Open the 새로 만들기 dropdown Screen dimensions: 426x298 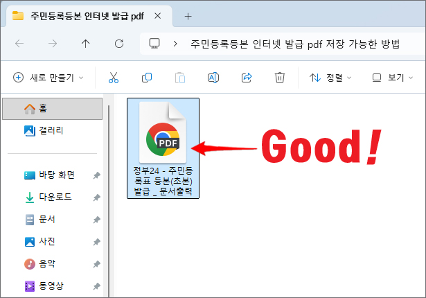coord(48,78)
